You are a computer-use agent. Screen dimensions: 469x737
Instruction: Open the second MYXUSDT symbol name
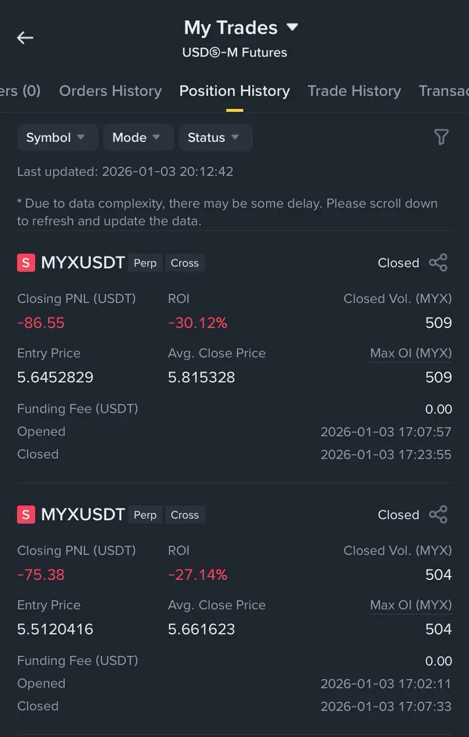coord(83,515)
